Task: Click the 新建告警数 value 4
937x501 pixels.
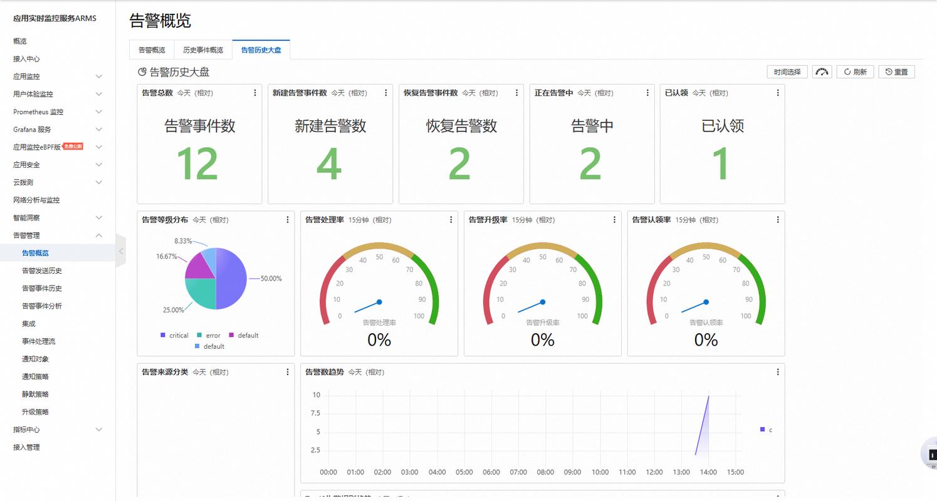Action: [x=329, y=164]
